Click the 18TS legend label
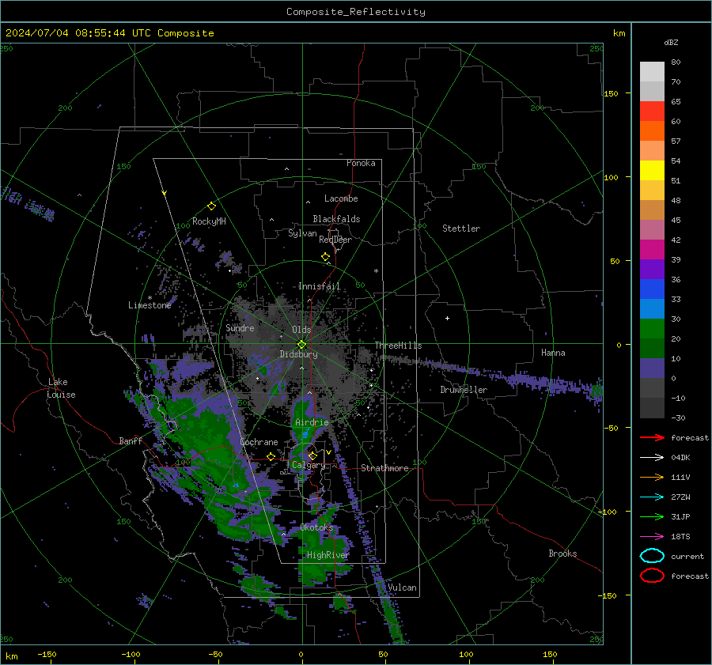 680,537
